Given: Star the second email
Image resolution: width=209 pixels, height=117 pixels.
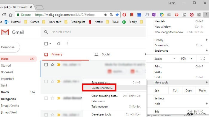Looking at the screenshot, I should pyautogui.click(x=52, y=81).
